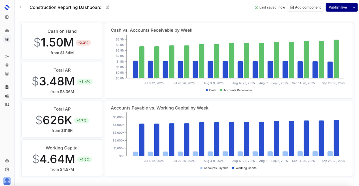359x186 pixels.
Task: Click the from $616K comparison text
Action: [62, 130]
